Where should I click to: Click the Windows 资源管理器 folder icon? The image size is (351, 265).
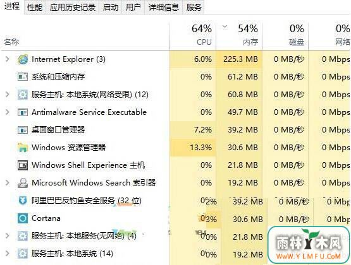tap(23, 148)
